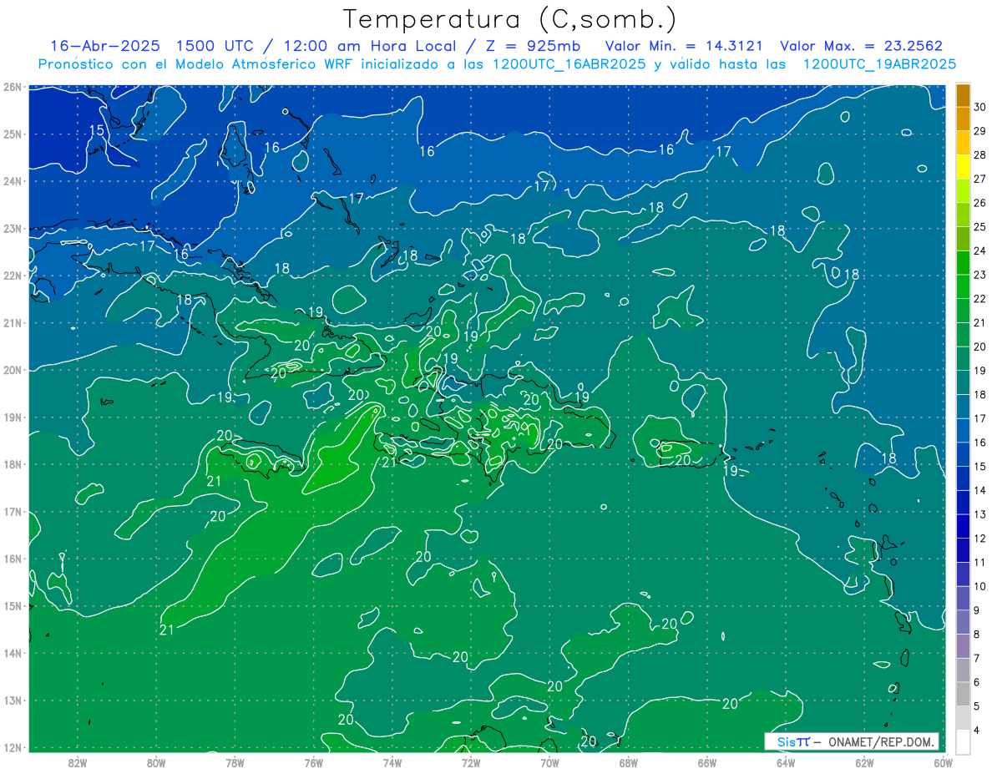Click the '4' label on the color scale
The width and height of the screenshot is (1002, 774).
[x=978, y=730]
